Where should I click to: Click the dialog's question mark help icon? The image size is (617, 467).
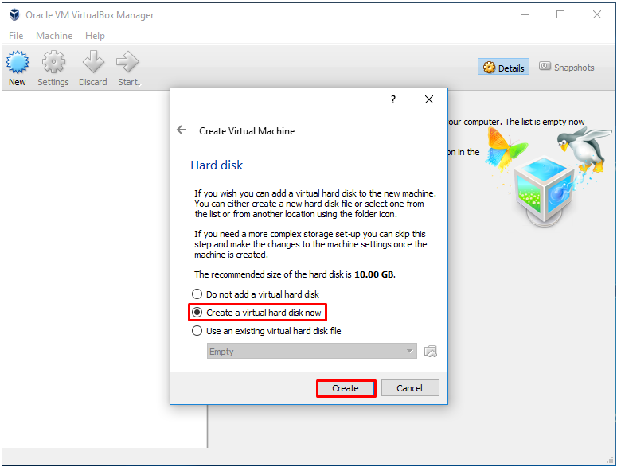click(392, 99)
